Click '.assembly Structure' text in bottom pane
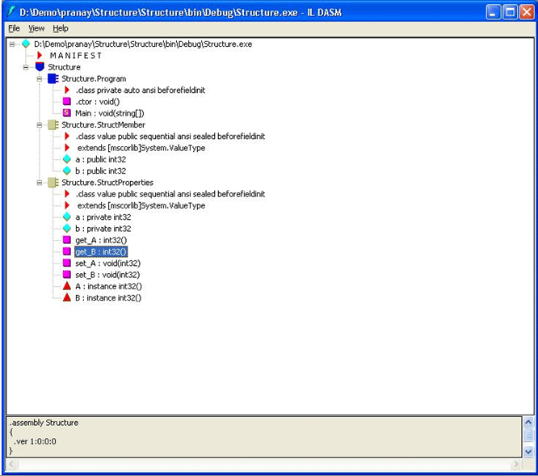This screenshot has width=538, height=476. point(44,423)
